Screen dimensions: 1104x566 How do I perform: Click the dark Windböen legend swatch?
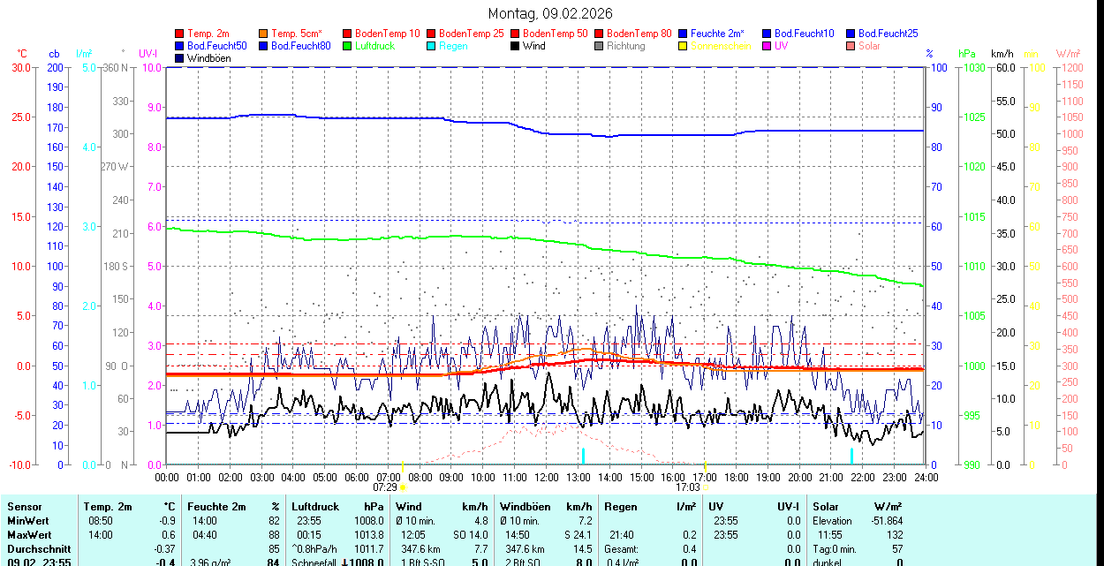tap(180, 58)
